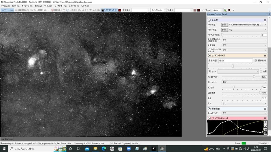
Task: Open the キャプチャ menu
Action: click(27, 6)
